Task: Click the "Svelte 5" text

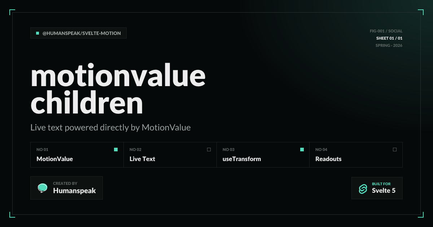Action: tap(384, 191)
